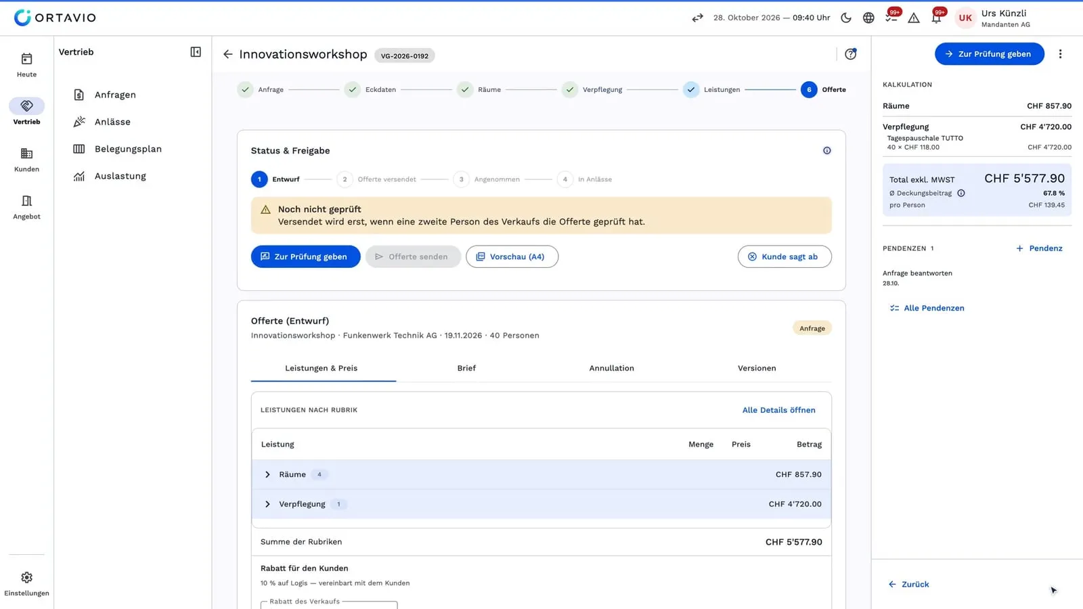Click the Zur Prüfung geben button top right

pos(989,54)
